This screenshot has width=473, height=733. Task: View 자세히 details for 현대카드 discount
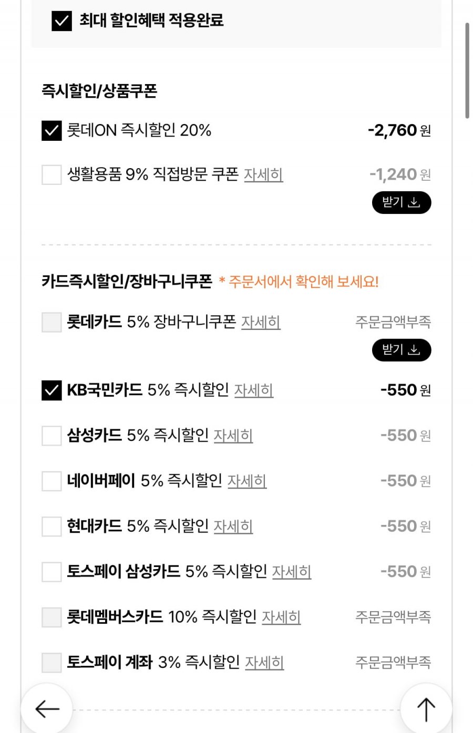[233, 526]
